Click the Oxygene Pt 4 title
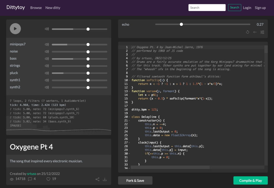 click(32, 147)
